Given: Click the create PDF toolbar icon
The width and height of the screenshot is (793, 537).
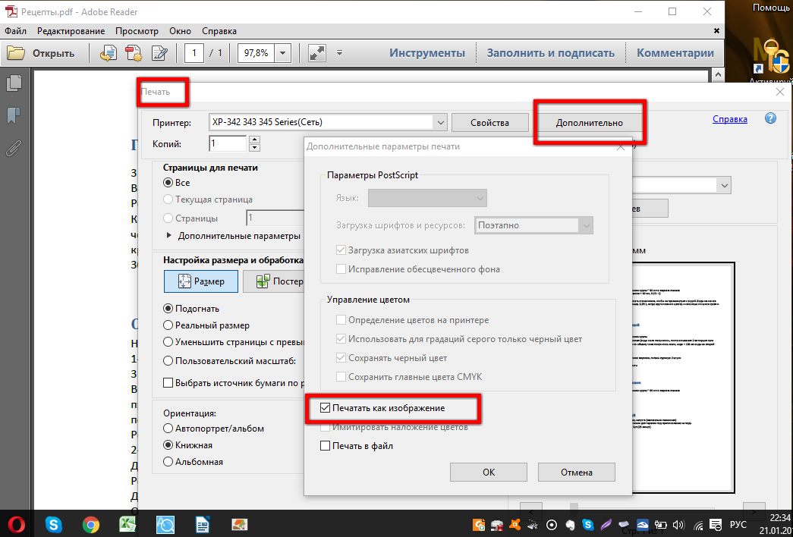Looking at the screenshot, I should 134,53.
